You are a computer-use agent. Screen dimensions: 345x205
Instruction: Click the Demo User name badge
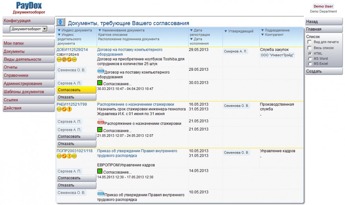click(x=323, y=6)
